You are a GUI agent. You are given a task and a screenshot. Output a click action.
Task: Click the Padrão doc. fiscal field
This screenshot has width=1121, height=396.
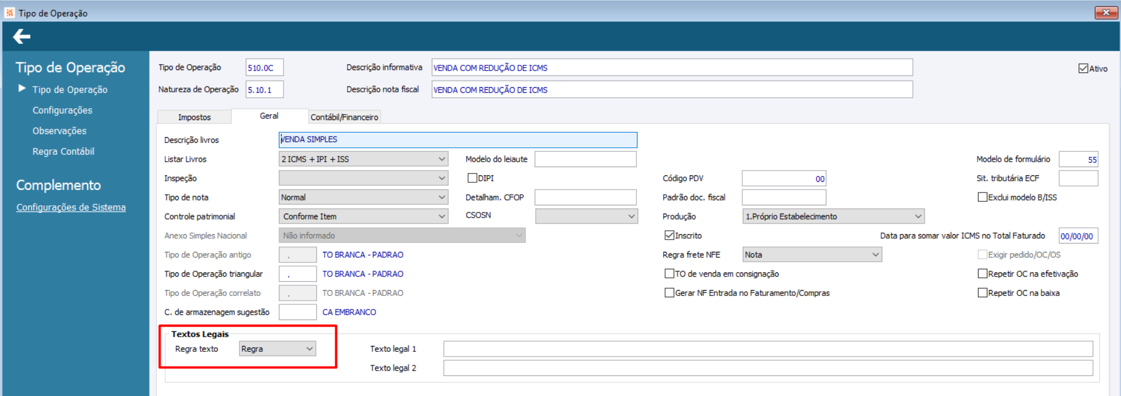click(x=784, y=197)
